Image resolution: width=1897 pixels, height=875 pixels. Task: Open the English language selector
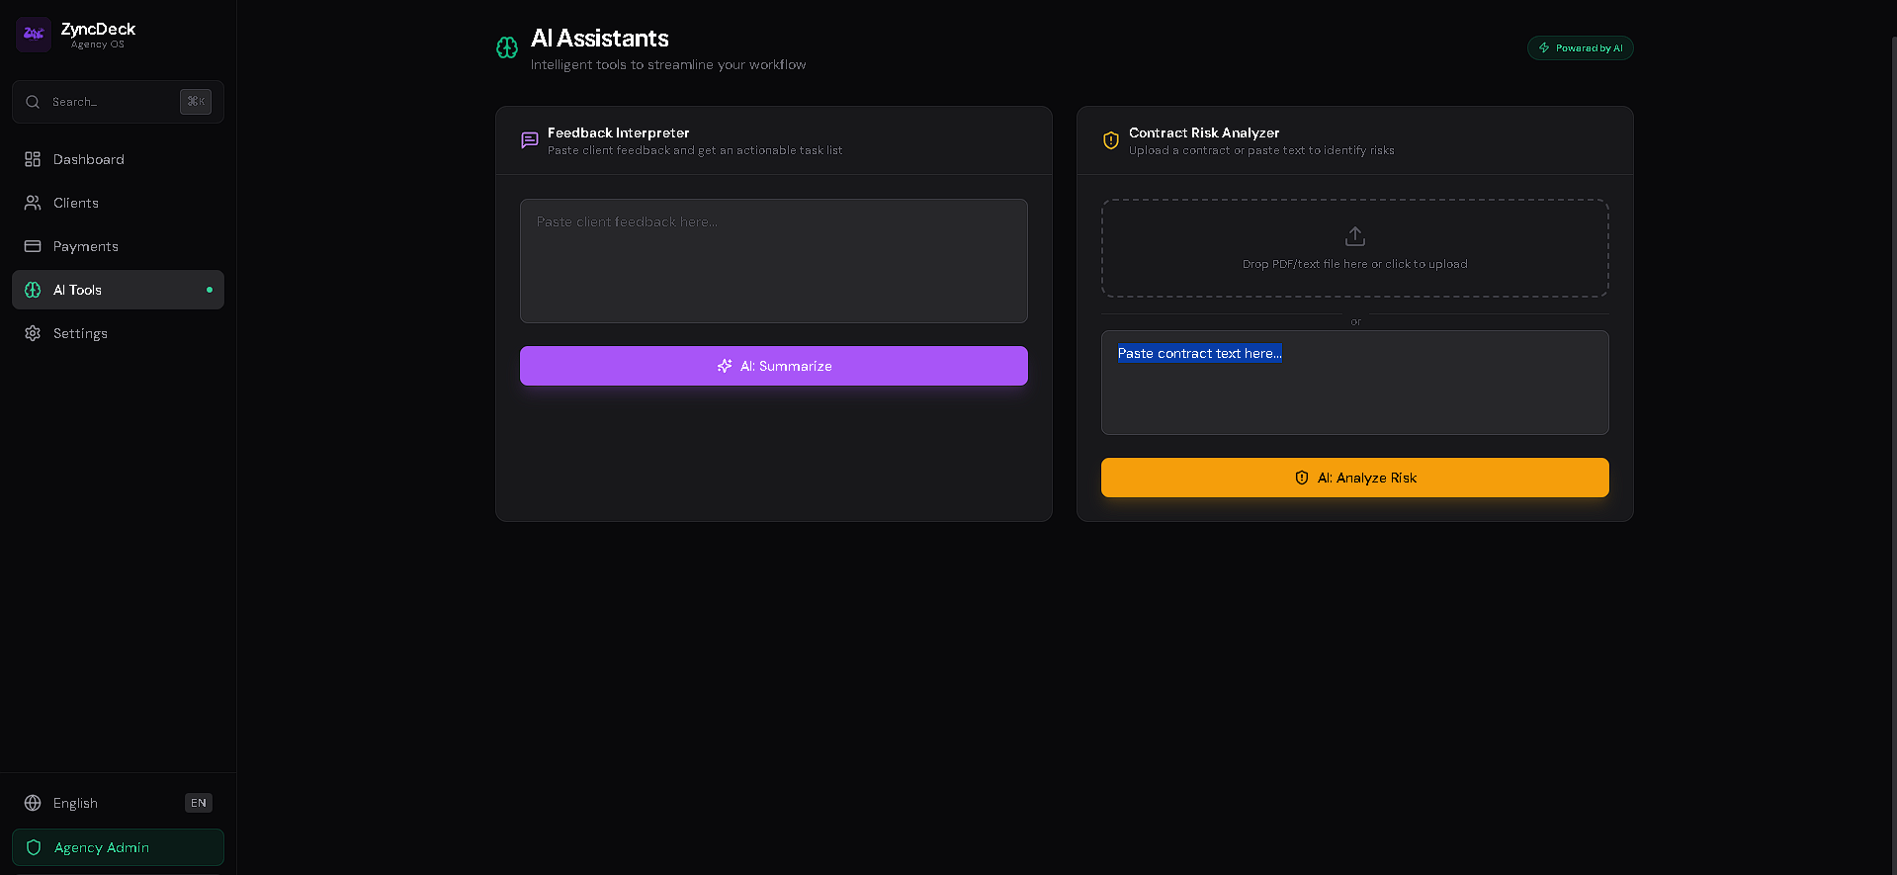click(x=118, y=803)
